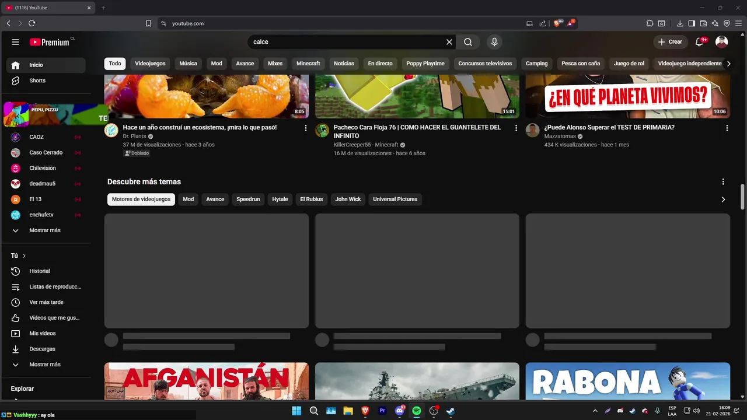Open the RABONA video thumbnail
Image resolution: width=747 pixels, height=420 pixels.
coord(628,381)
